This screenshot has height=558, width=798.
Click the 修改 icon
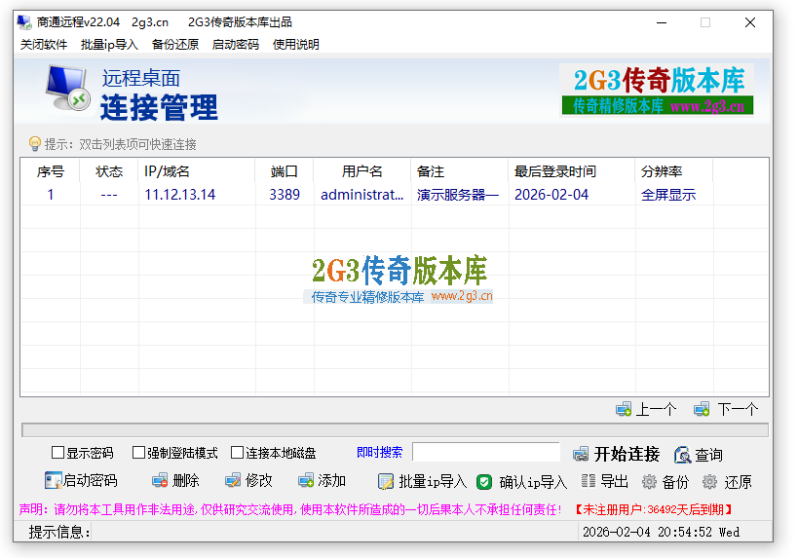click(233, 480)
